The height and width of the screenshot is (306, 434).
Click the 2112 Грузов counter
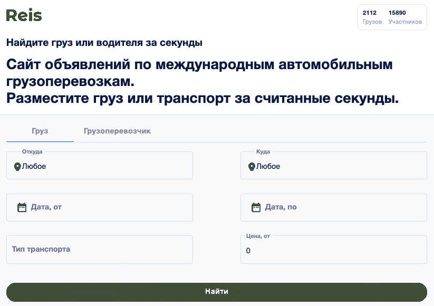(x=372, y=17)
